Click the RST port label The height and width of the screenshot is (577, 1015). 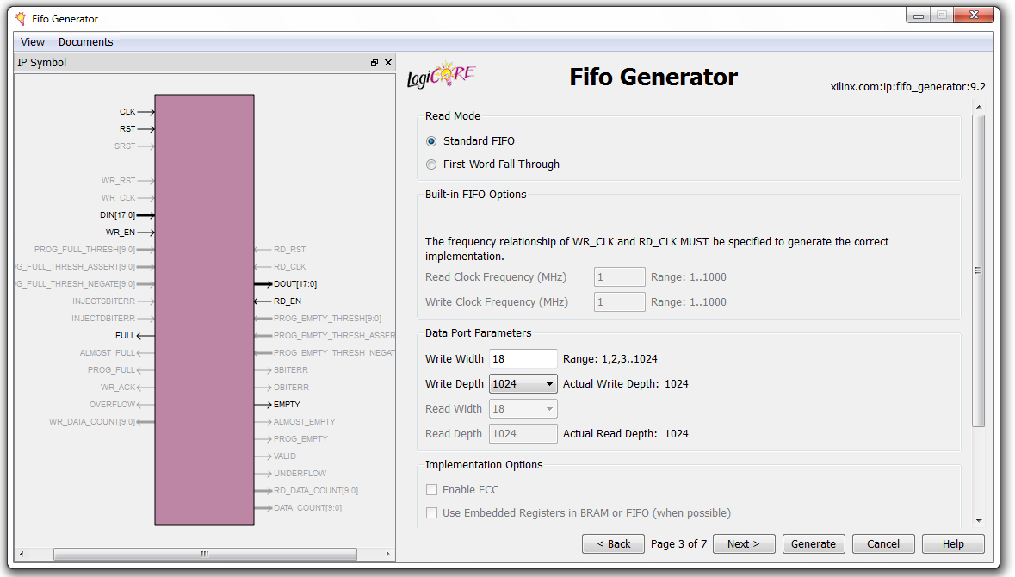point(127,129)
